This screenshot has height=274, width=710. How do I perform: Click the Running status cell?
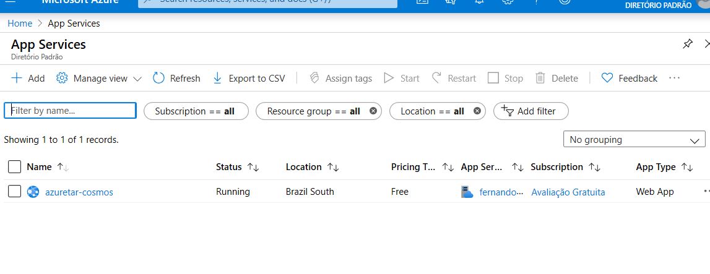(x=233, y=192)
